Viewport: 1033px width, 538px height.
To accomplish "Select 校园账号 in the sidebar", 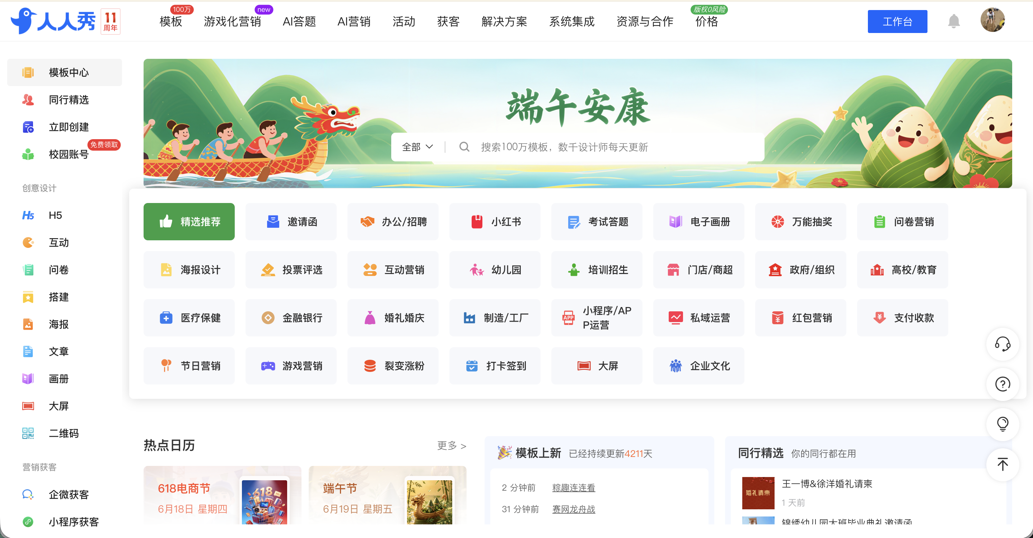I will coord(64,154).
